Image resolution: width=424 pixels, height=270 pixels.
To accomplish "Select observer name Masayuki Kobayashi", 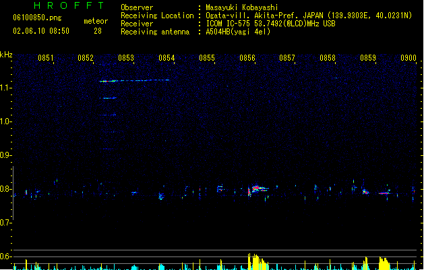I will pos(242,7).
